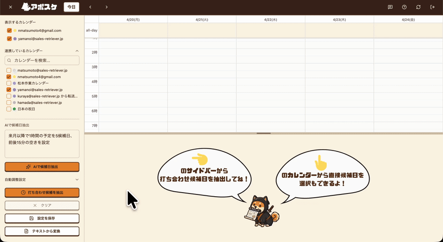Focus the カレンダーを検索 search field
The width and height of the screenshot is (443, 242).
click(42, 60)
